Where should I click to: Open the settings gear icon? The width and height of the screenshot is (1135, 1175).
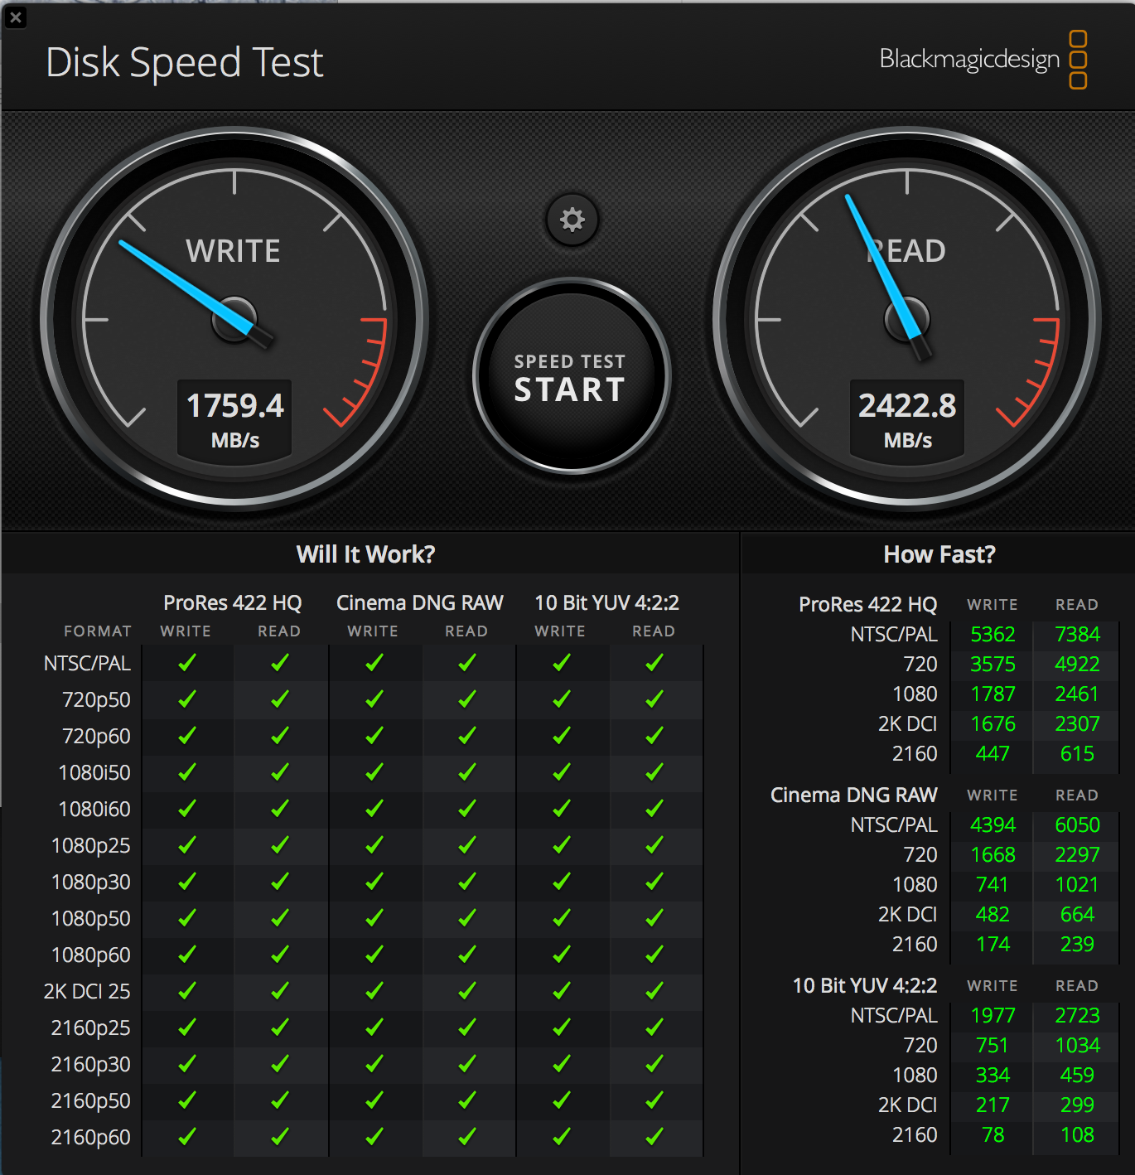pos(572,220)
